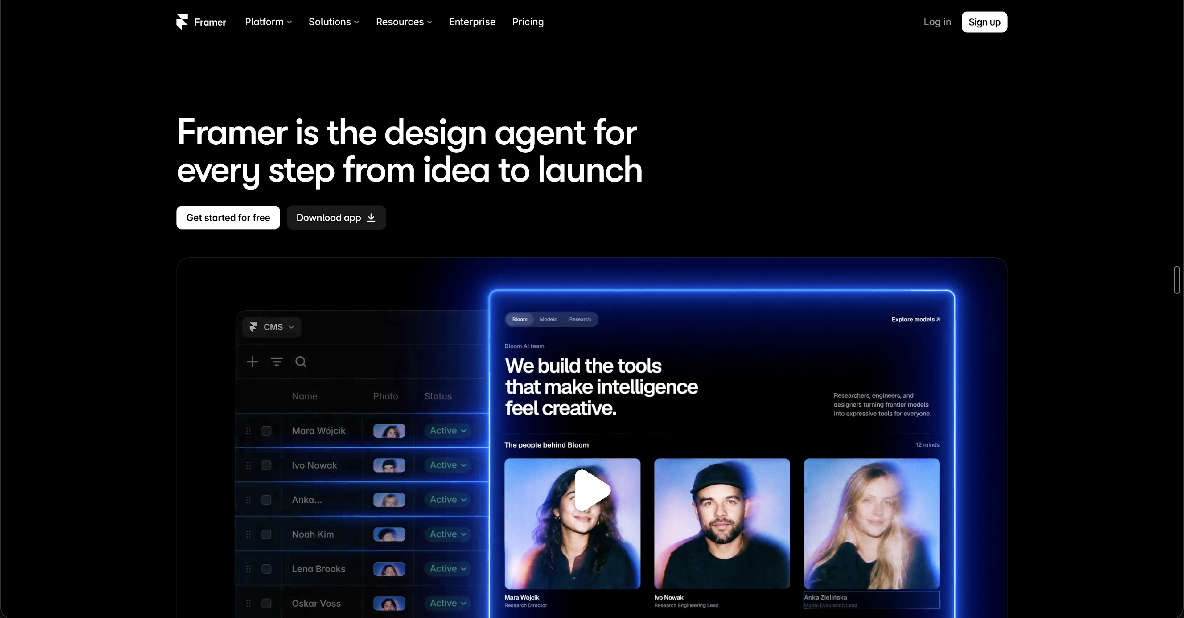The image size is (1184, 618).
Task: Open the CMS dropdown selector
Action: tap(272, 327)
